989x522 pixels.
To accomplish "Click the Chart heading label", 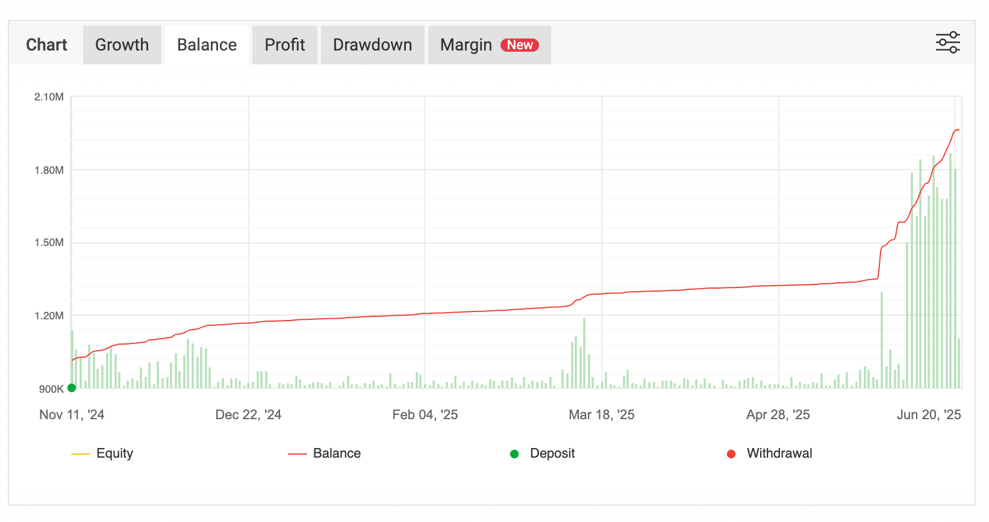I will click(x=46, y=45).
